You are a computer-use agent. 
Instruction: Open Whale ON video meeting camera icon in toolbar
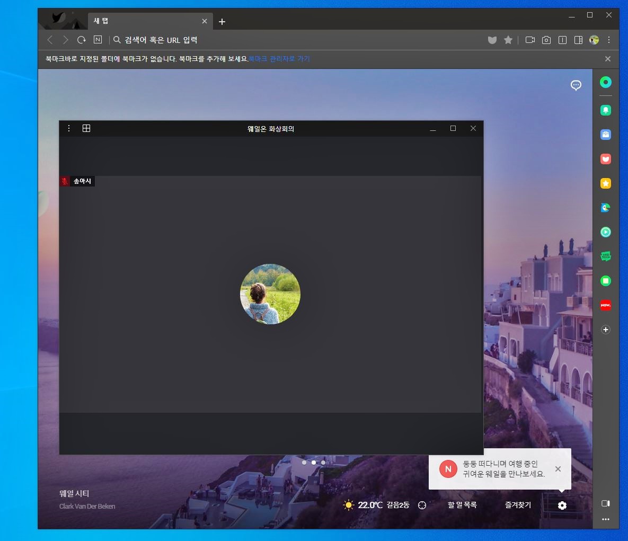[x=530, y=40]
